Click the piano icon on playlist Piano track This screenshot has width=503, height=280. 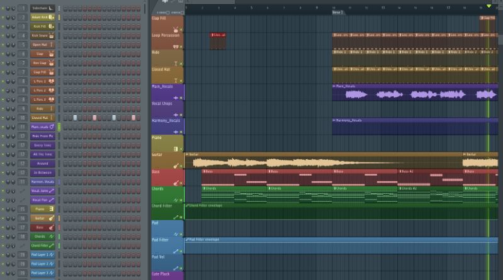[x=176, y=149]
